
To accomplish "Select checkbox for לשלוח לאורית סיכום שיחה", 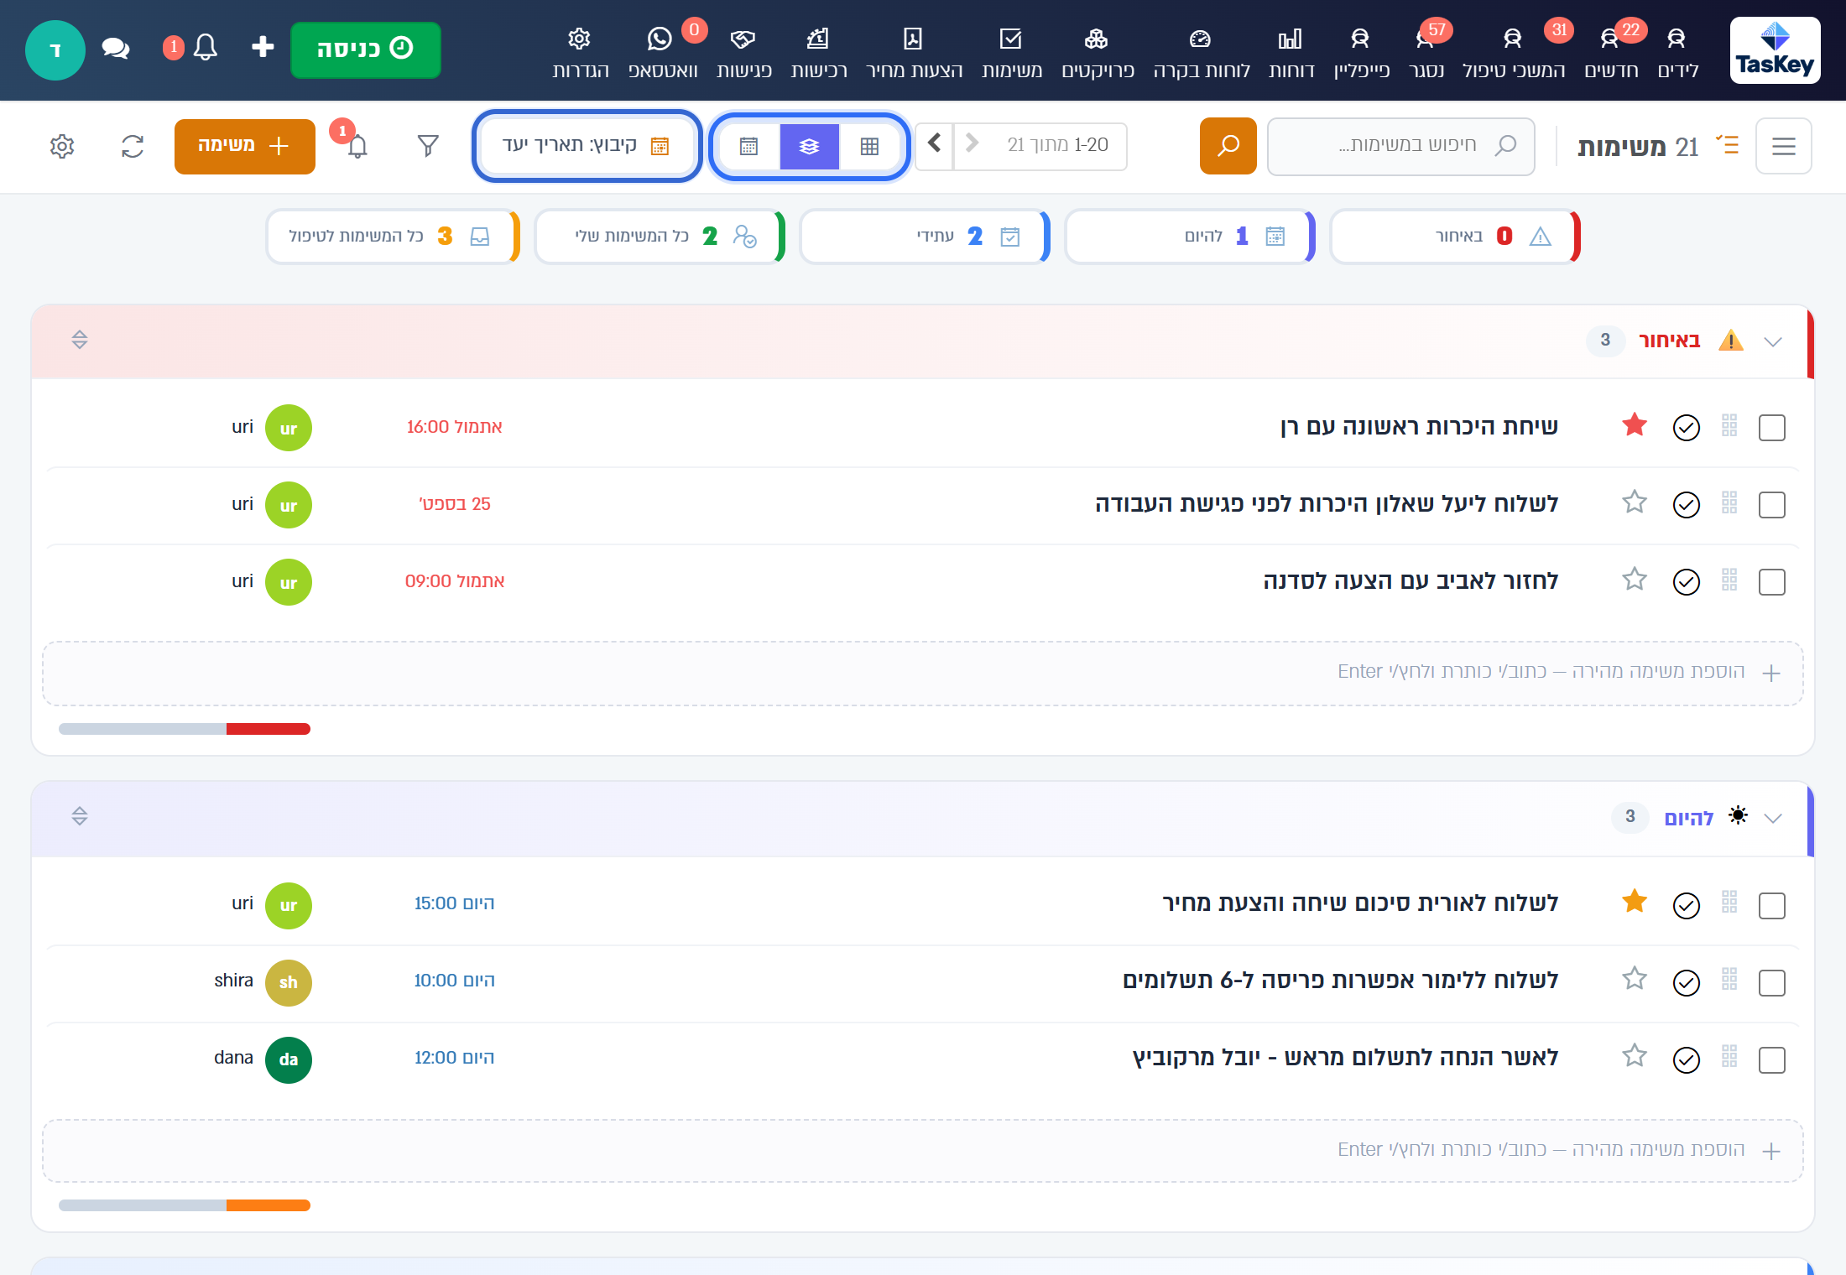I will click(x=1772, y=906).
